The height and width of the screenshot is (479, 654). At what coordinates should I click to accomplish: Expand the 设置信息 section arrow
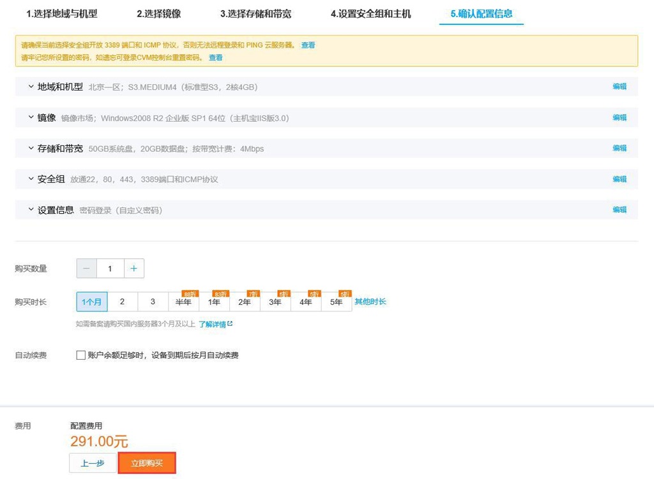pyautogui.click(x=31, y=209)
